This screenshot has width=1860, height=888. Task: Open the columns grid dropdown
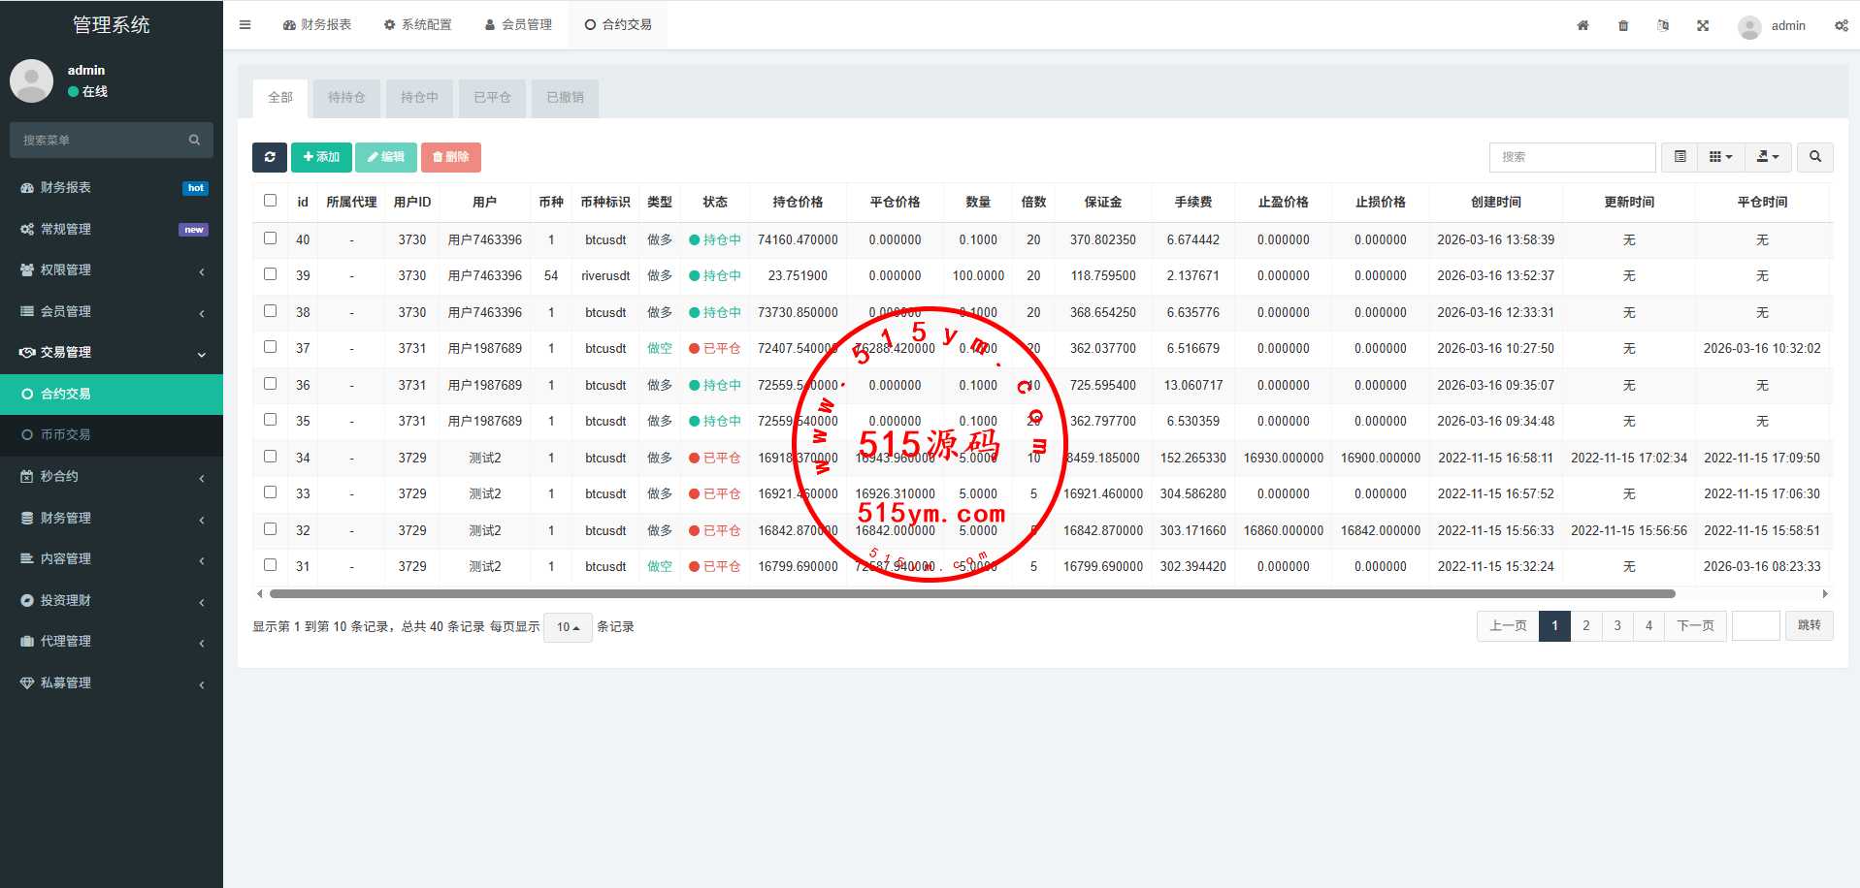(1720, 157)
